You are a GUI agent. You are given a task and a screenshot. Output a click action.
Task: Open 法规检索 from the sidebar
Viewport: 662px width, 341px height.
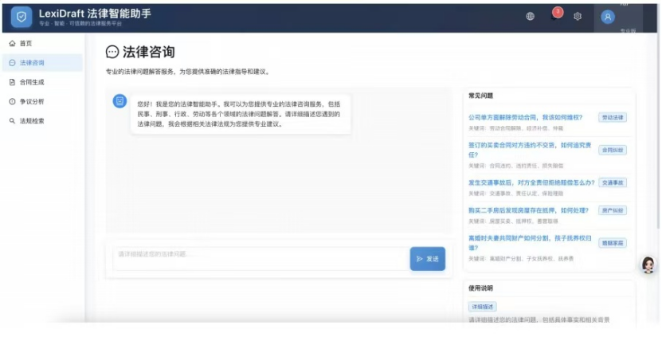tap(32, 121)
